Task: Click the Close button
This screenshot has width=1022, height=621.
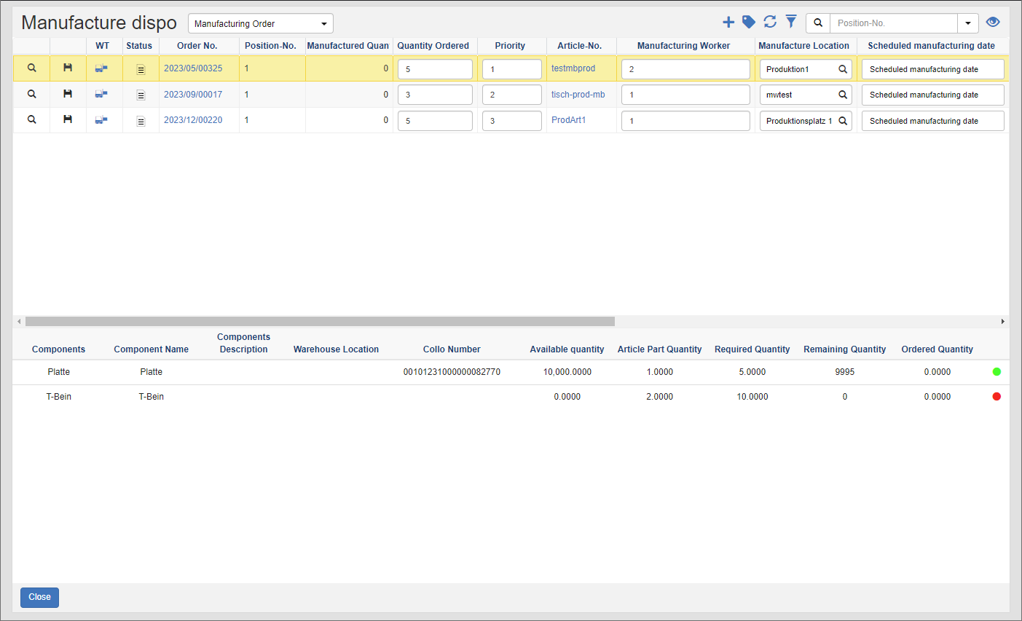Action: 39,597
